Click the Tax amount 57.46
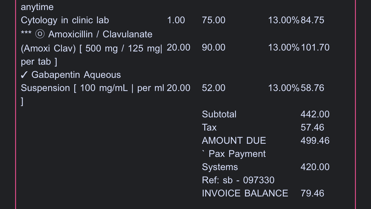 [312, 127]
